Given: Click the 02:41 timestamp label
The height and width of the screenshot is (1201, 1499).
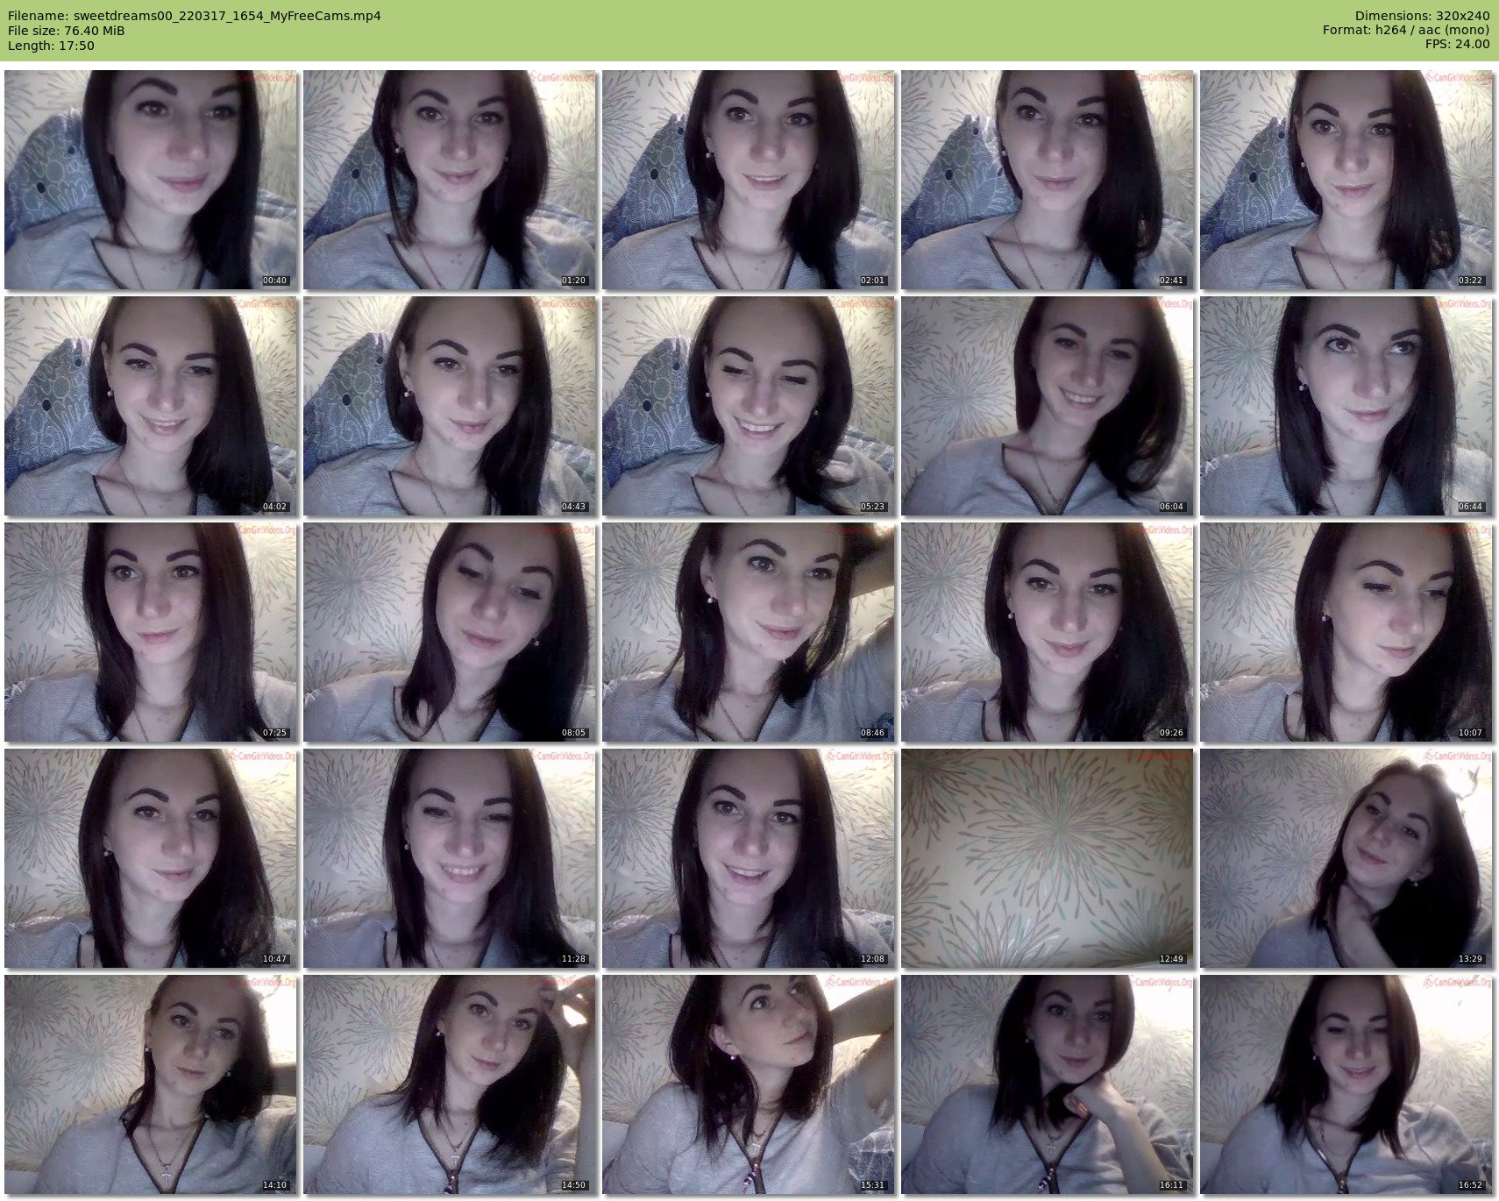Looking at the screenshot, I should click(x=1171, y=281).
